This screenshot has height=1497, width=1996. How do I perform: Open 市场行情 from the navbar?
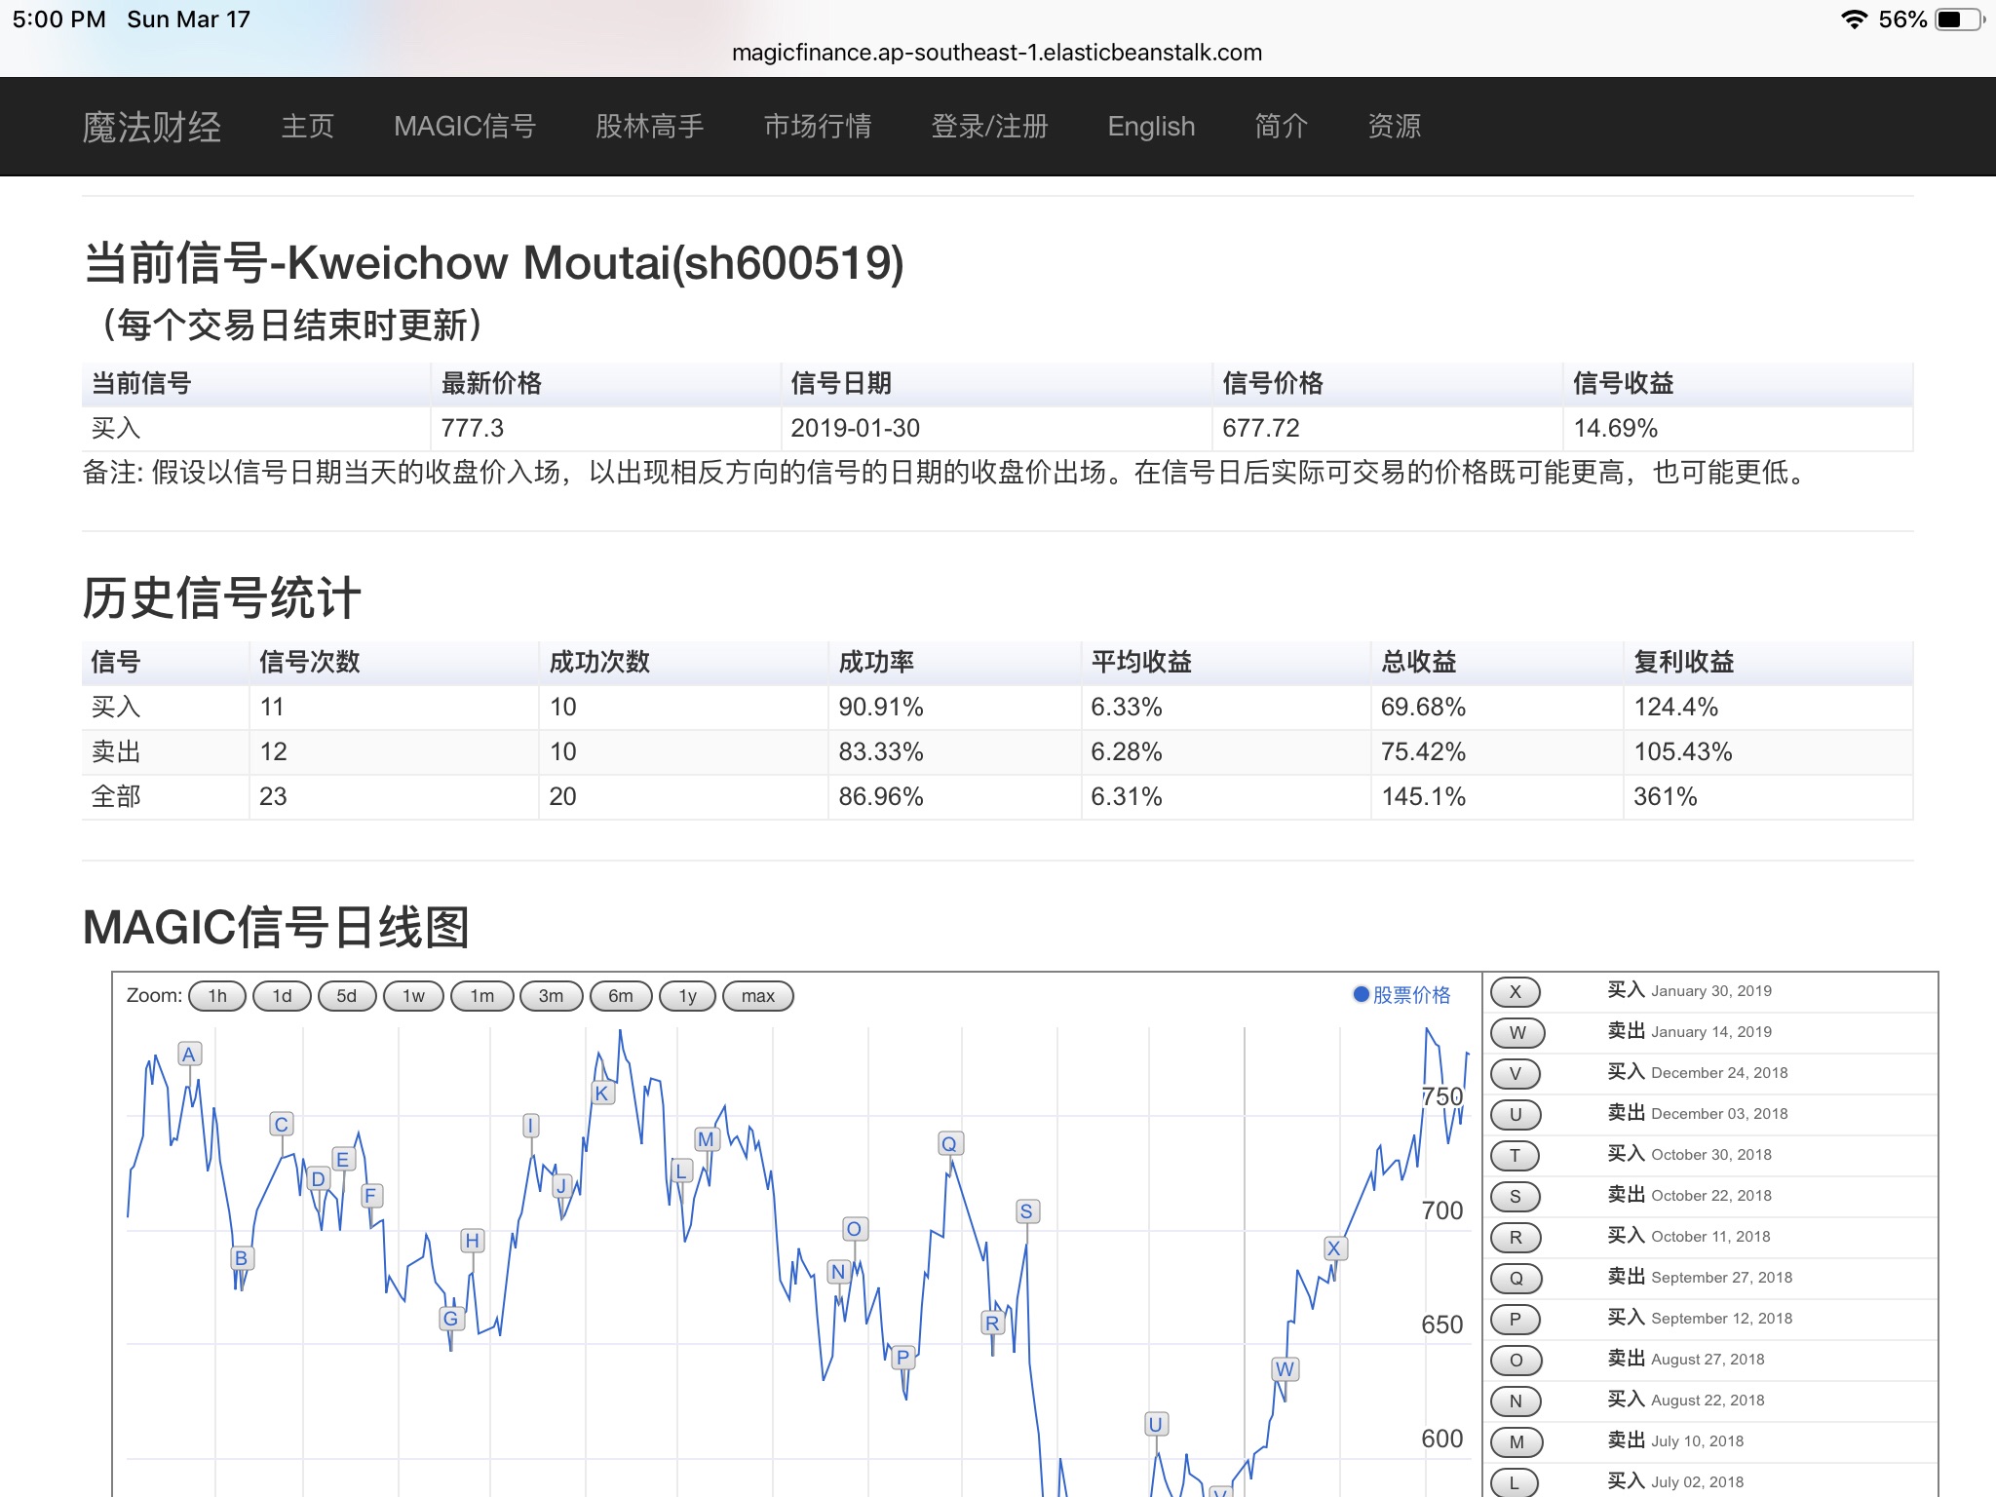(818, 127)
